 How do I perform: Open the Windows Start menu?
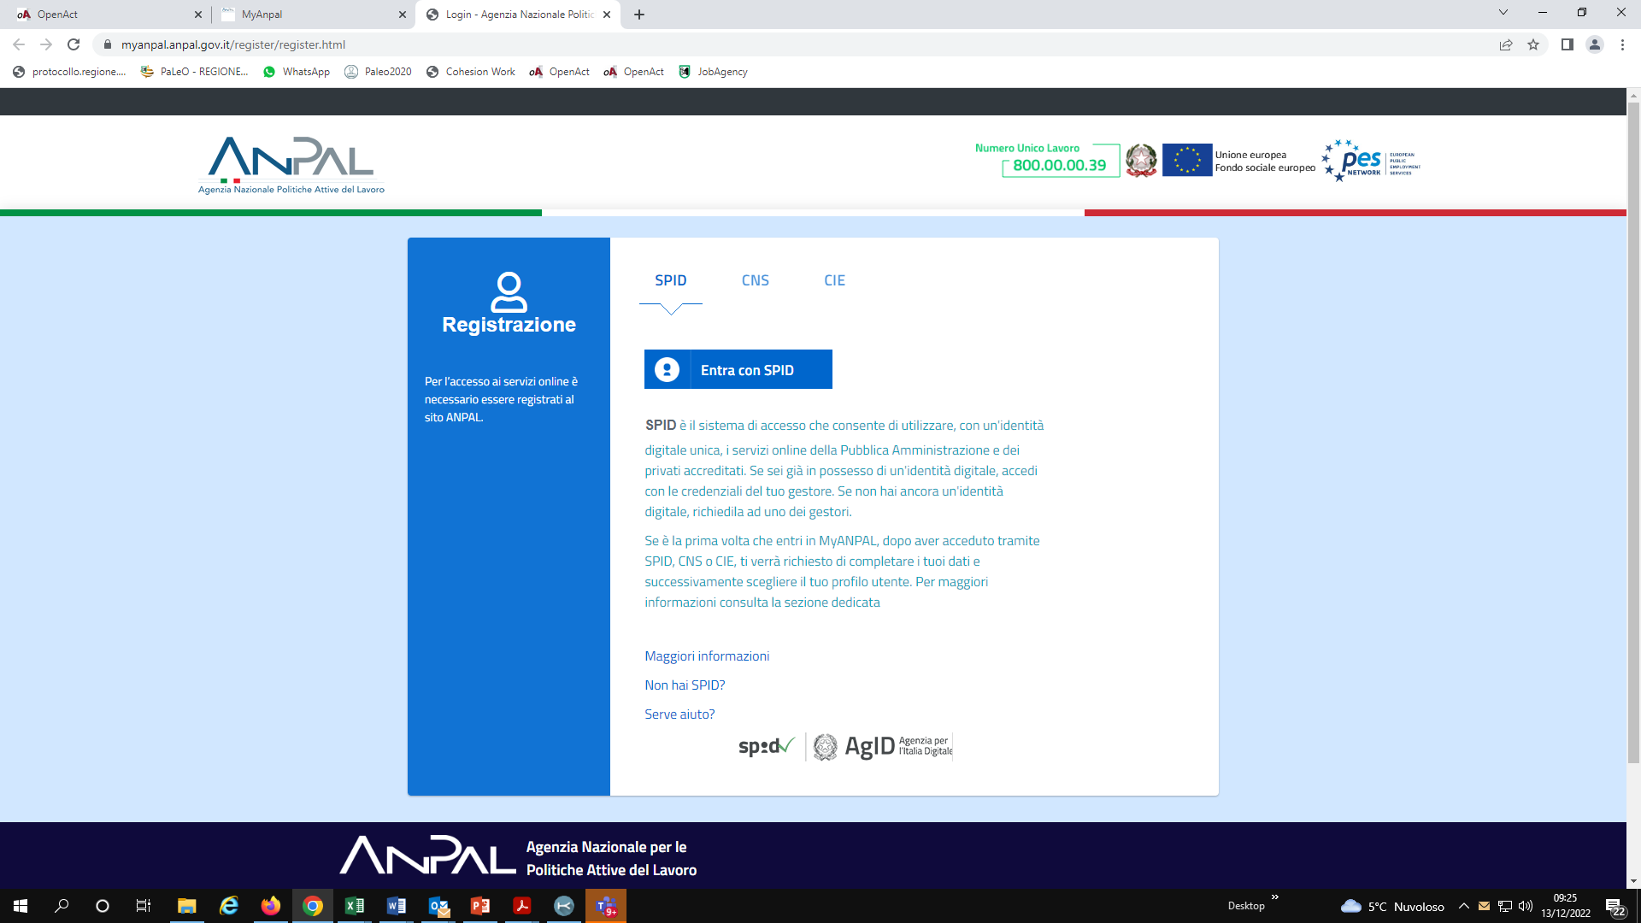point(21,906)
